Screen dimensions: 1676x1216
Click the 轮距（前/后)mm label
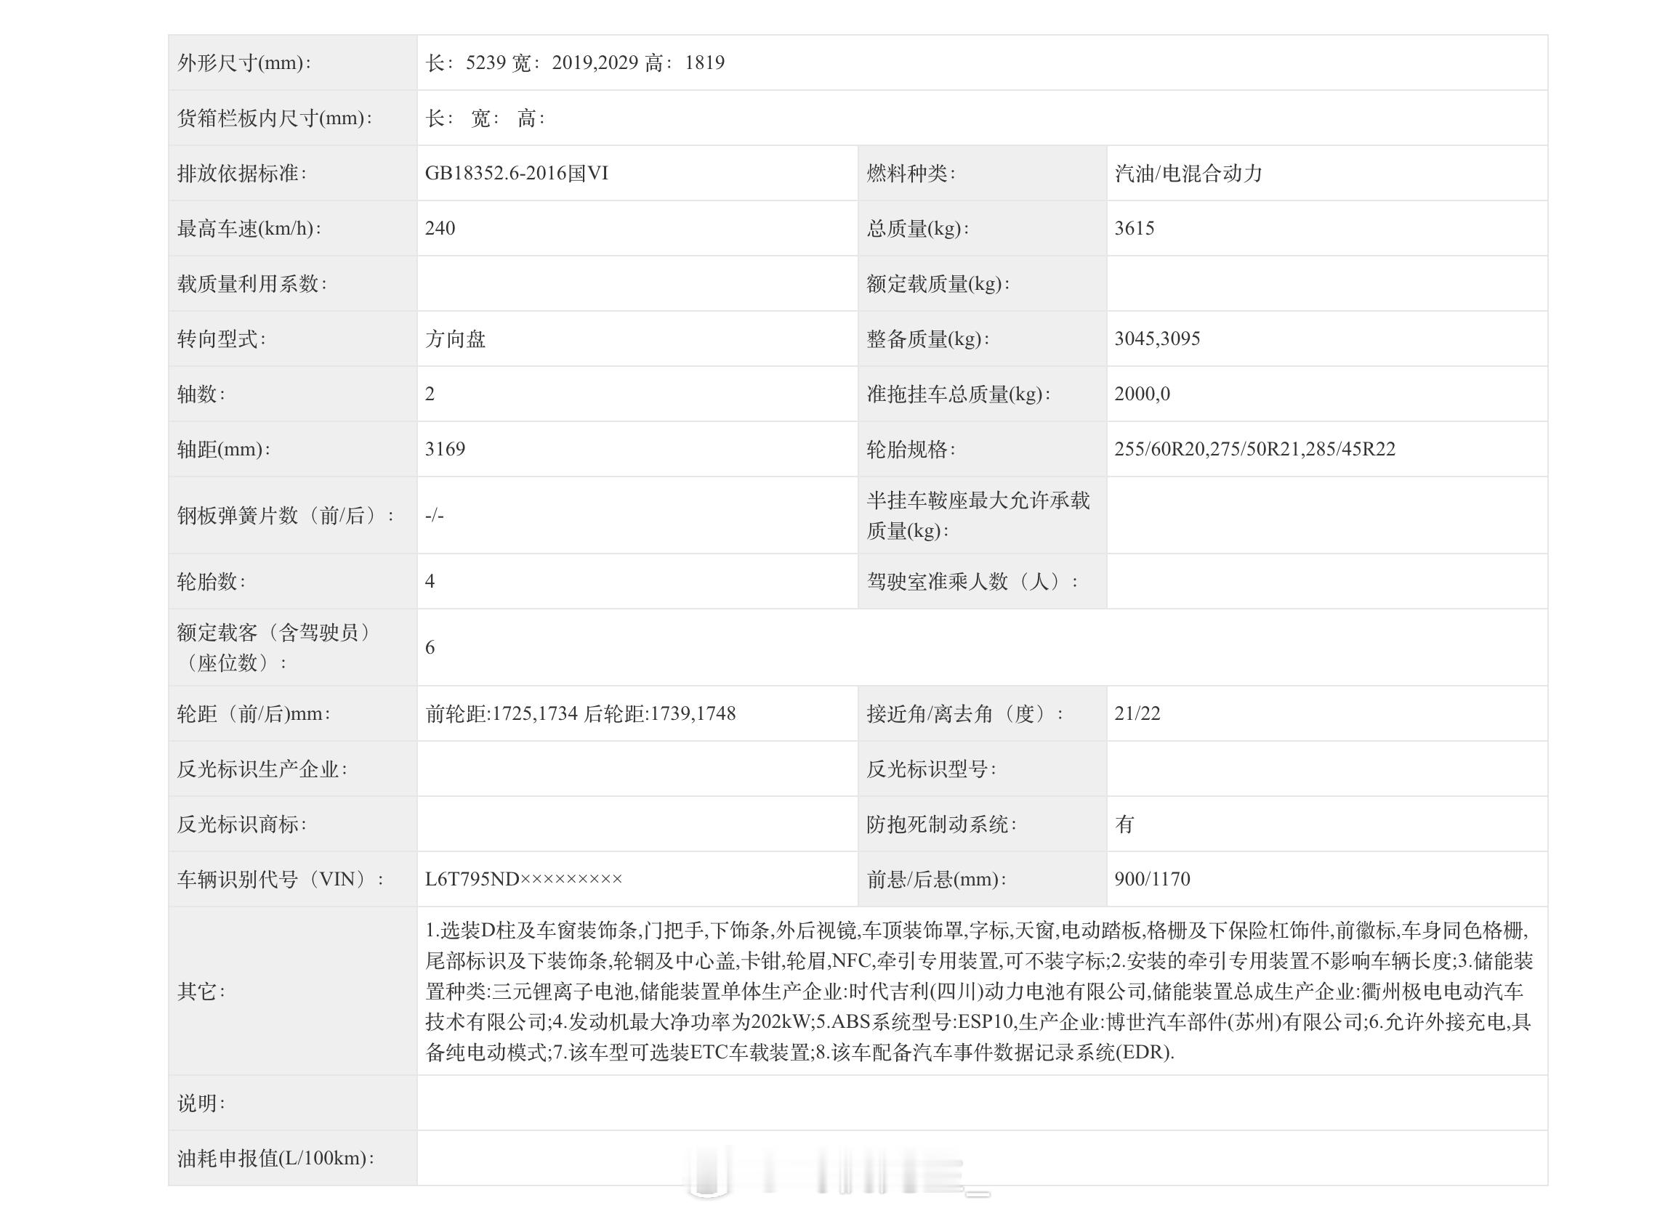(x=254, y=713)
